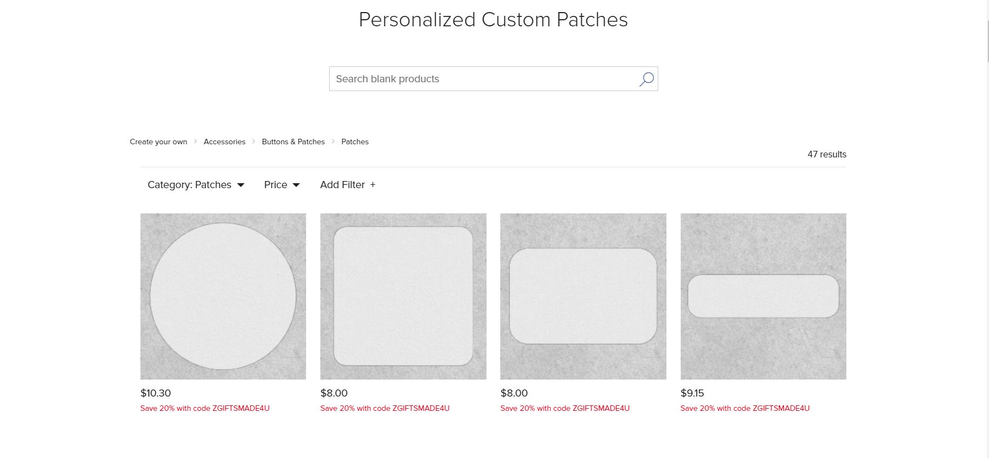Click the Create your own breadcrumb link
989x458 pixels.
pos(159,142)
